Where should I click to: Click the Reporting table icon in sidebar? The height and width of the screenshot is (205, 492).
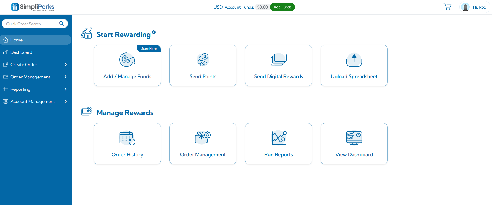[6, 89]
